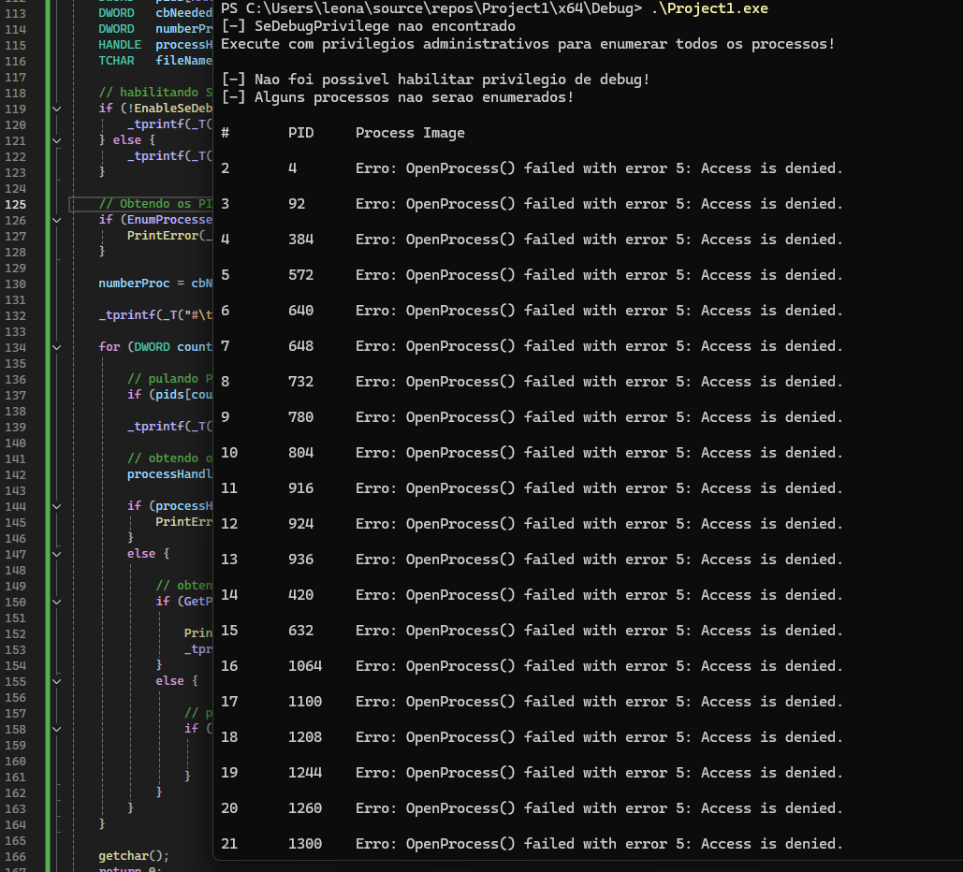Click PID 1064 row in terminal output
Viewport: 963px width, 872px height.
pyautogui.click(x=305, y=666)
